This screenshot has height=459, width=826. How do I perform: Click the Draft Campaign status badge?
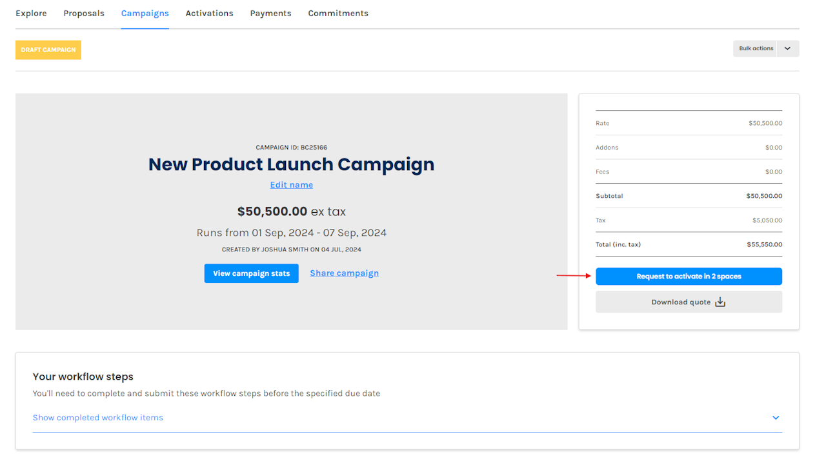point(48,50)
